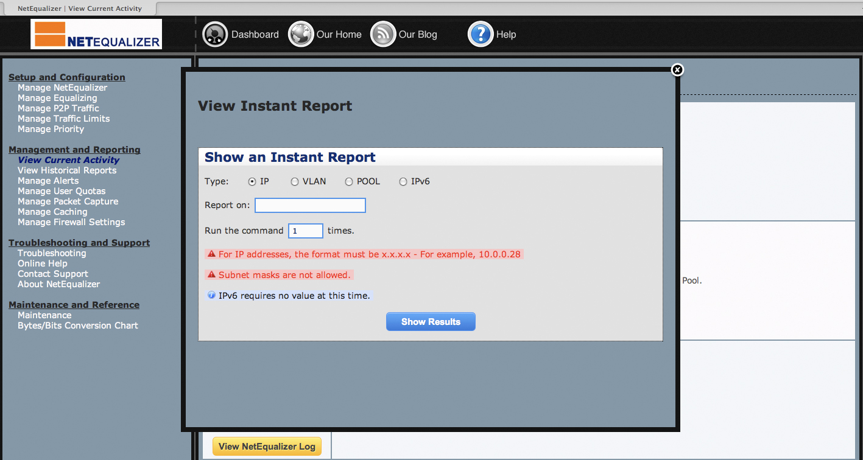Open Manage Packet Capture page
The image size is (863, 460).
[x=68, y=201]
